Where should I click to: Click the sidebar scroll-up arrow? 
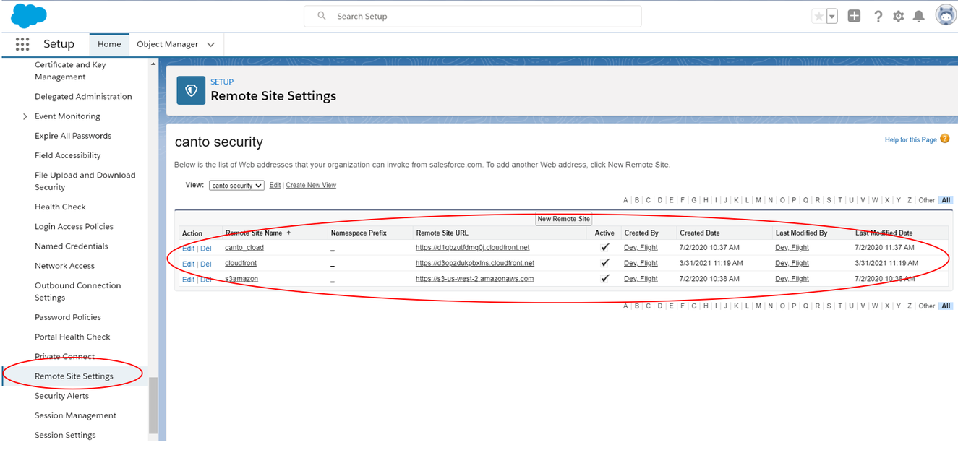(153, 64)
